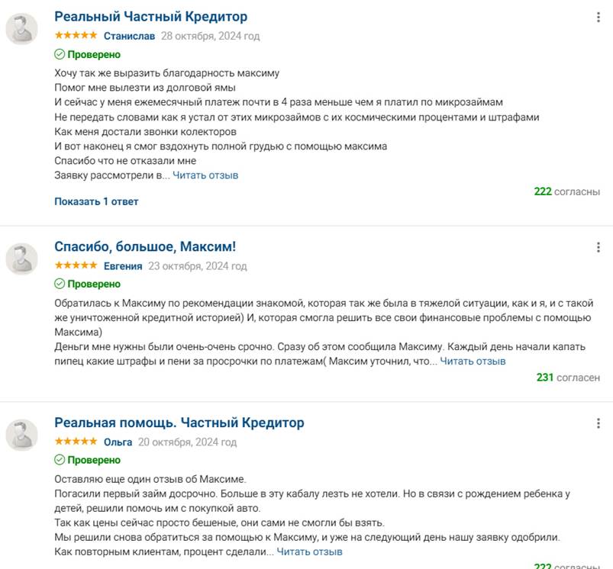Expand replies with Показать 1 ответ

point(96,201)
